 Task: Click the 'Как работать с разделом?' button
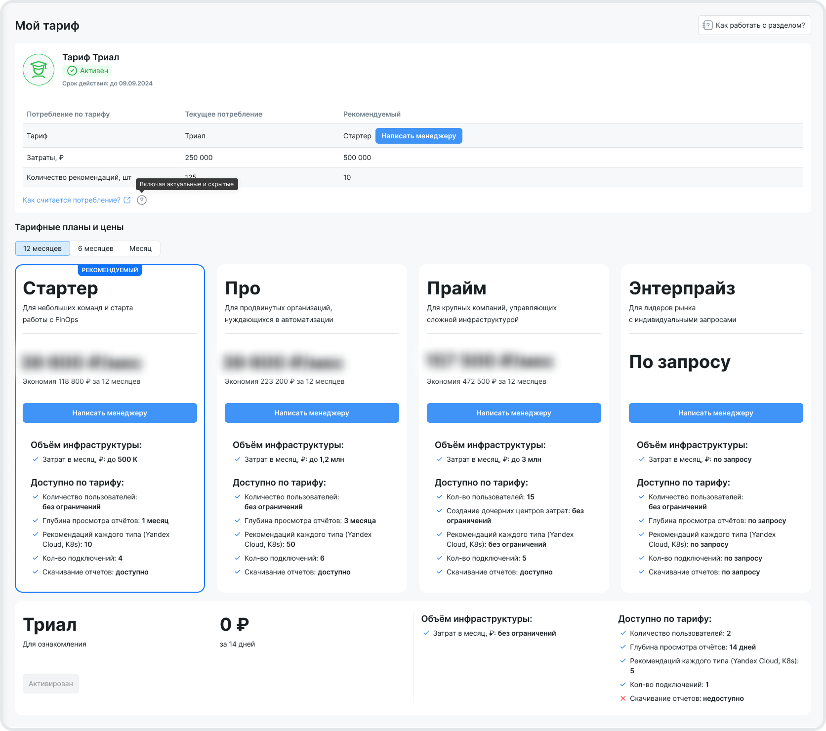point(754,25)
